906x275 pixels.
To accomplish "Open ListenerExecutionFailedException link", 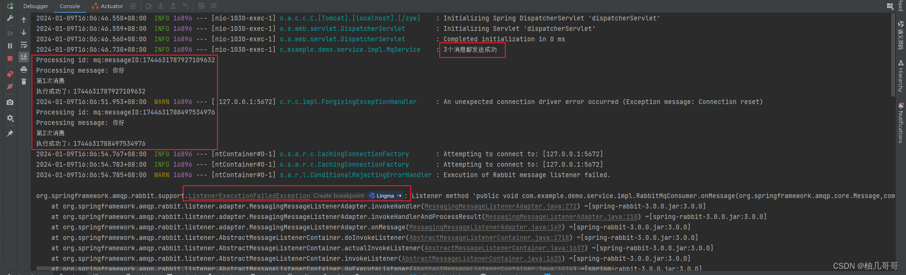I will (x=249, y=196).
